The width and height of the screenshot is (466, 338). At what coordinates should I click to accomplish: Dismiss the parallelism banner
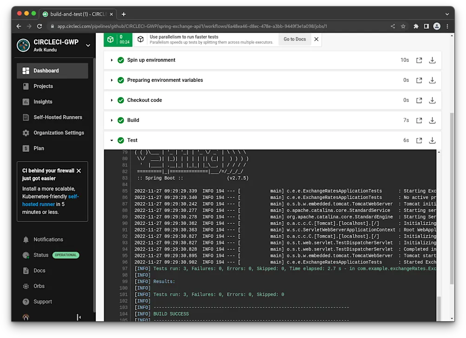pyautogui.click(x=316, y=39)
